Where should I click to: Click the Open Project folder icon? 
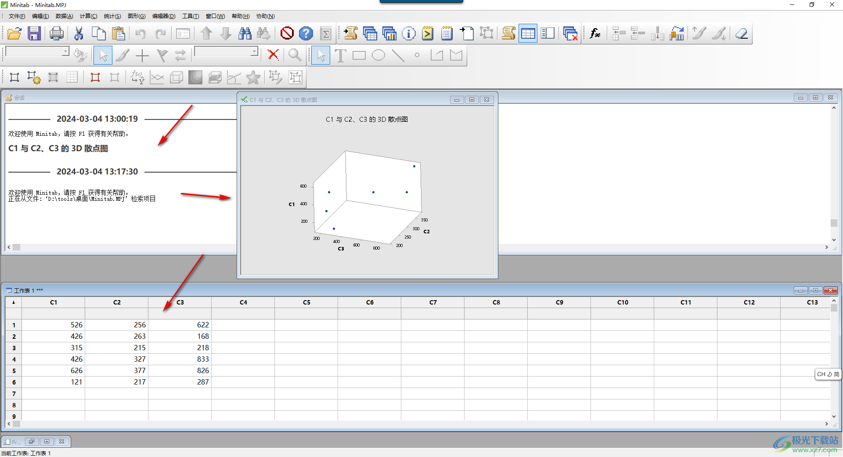tap(14, 33)
